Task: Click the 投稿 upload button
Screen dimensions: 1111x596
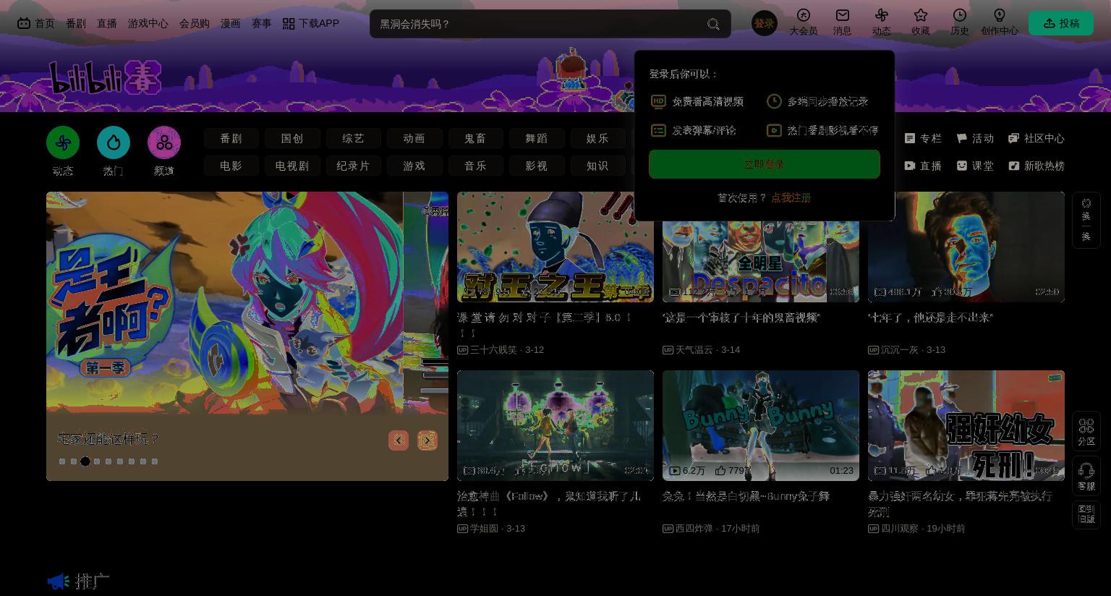Action: 1061,23
